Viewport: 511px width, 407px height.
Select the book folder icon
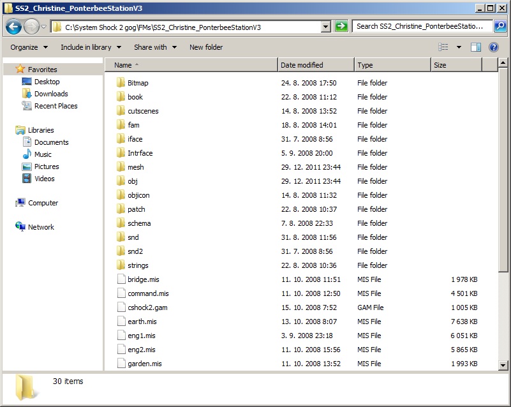[121, 97]
